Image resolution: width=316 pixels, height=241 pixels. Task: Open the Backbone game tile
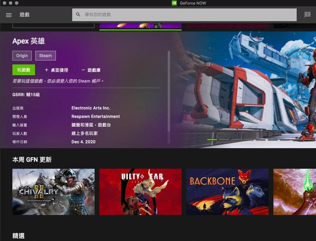(x=227, y=192)
